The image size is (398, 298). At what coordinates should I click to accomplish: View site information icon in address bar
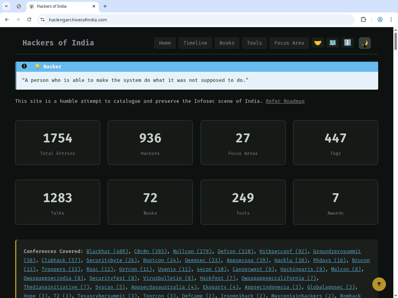[43, 20]
